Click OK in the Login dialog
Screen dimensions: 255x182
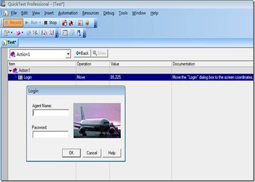[x=71, y=153]
